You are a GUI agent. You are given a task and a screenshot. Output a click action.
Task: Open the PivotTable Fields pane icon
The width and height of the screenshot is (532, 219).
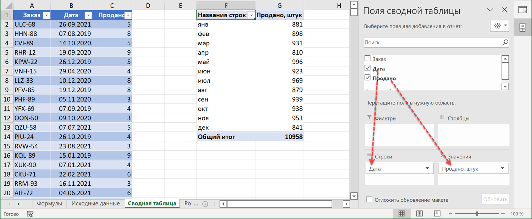(522, 10)
